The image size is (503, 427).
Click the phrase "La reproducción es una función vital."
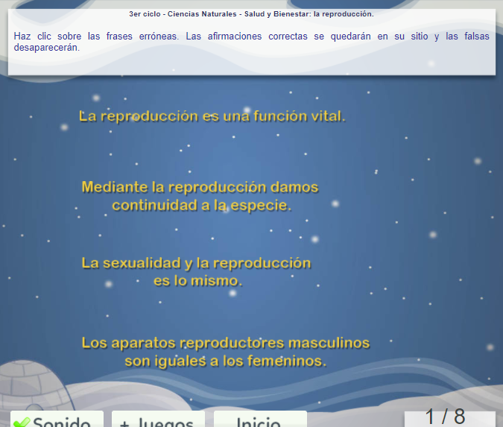click(x=212, y=116)
